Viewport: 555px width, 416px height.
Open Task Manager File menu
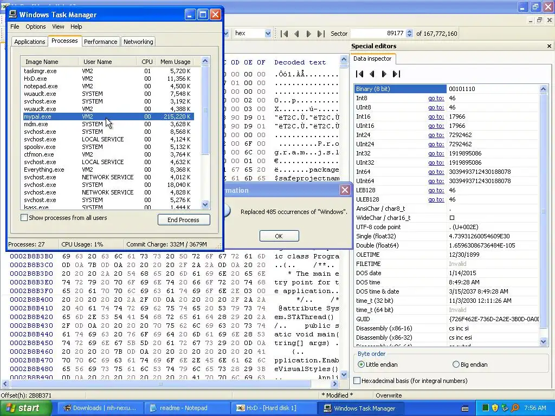click(15, 27)
